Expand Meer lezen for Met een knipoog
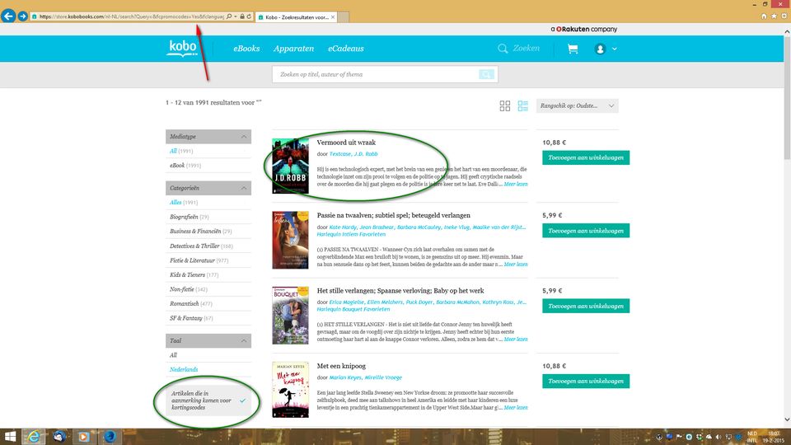Image resolution: width=791 pixels, height=445 pixels. coord(516,407)
